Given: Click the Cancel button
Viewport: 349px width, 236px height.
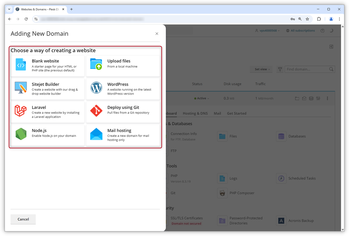Looking at the screenshot, I should click(x=23, y=219).
